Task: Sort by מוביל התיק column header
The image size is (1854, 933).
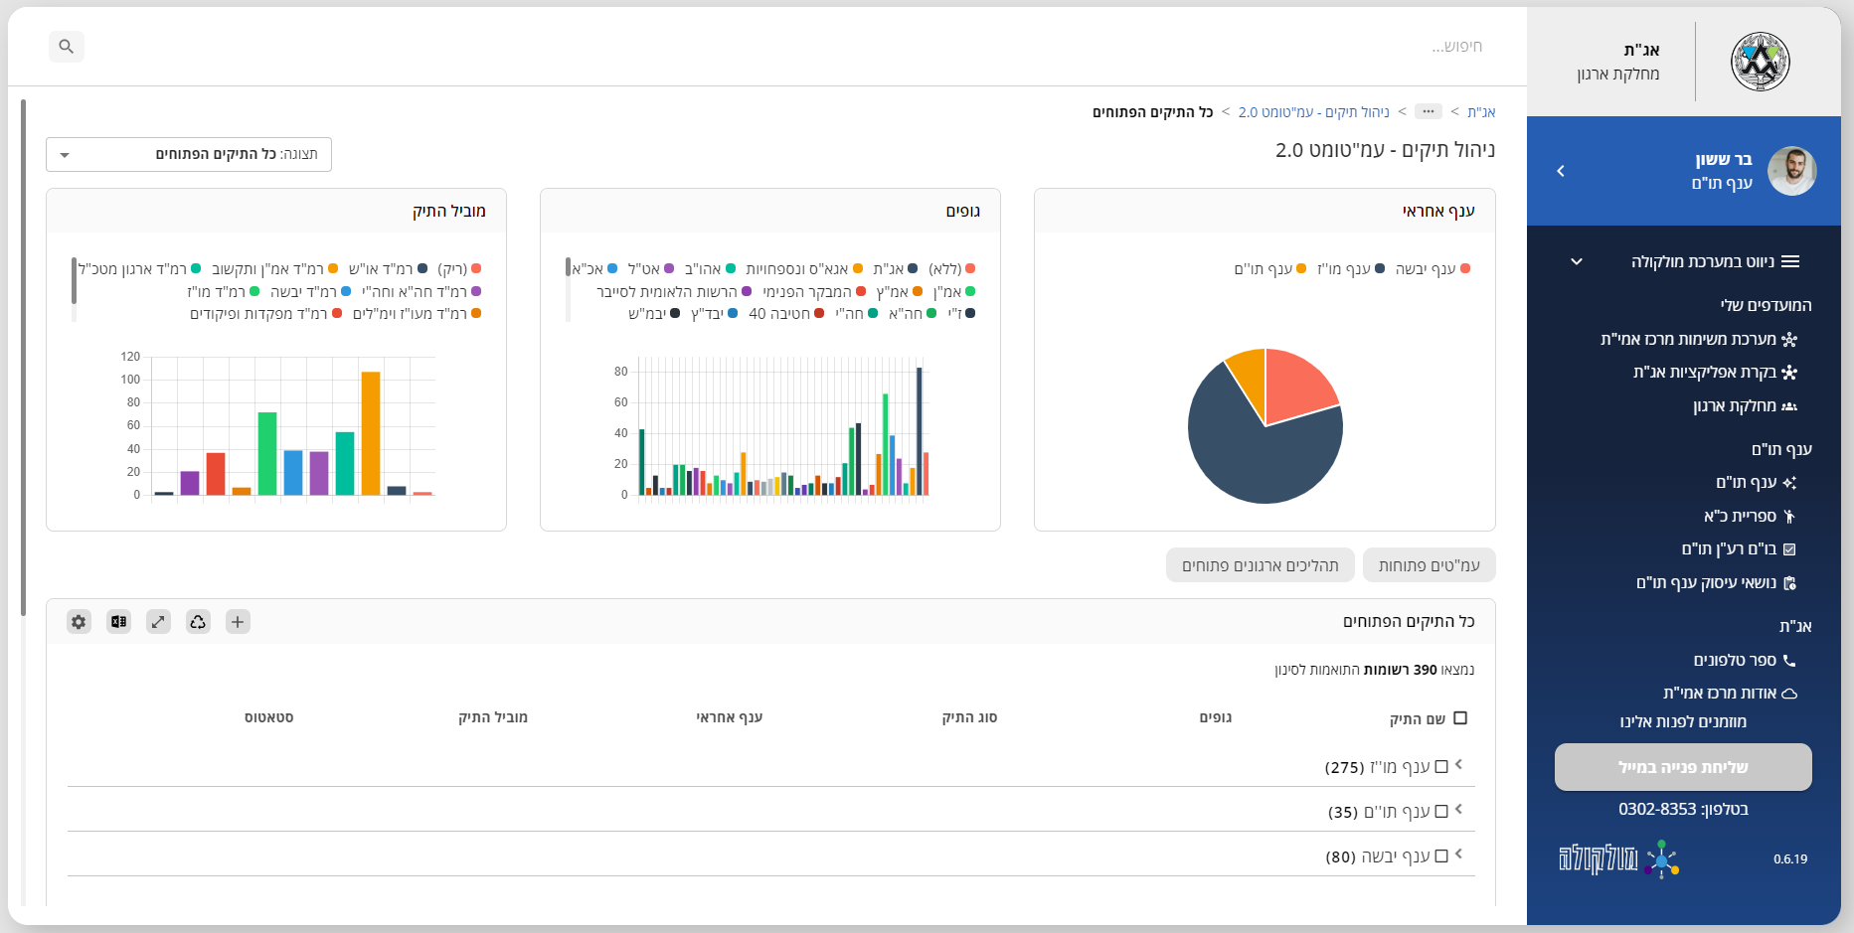Action: click(x=493, y=717)
